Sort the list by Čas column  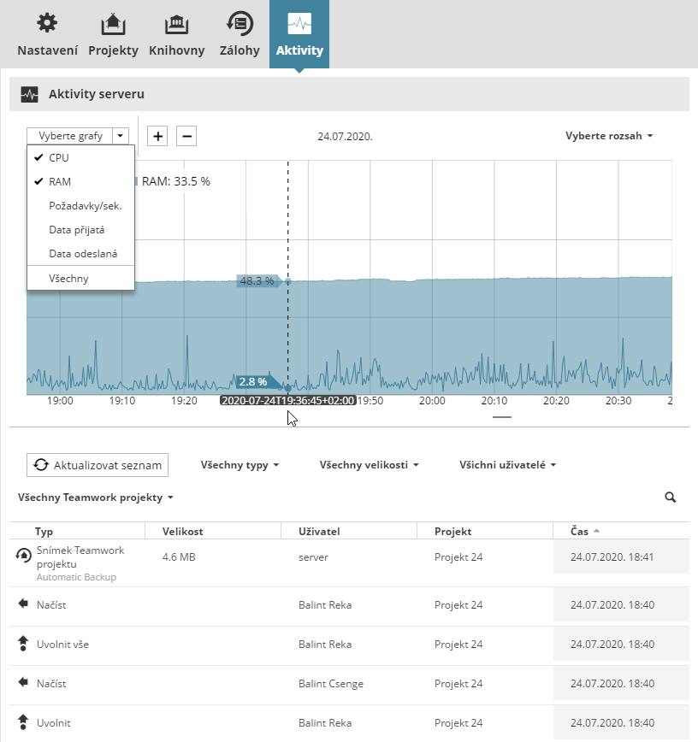[x=580, y=531]
